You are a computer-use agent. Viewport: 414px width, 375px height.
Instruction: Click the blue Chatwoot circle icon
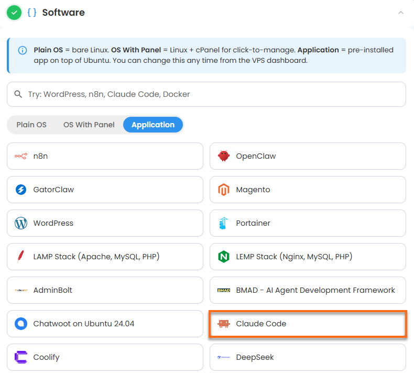point(21,324)
